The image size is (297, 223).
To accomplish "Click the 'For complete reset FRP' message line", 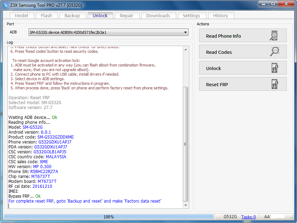I will pyautogui.click(x=85, y=201).
